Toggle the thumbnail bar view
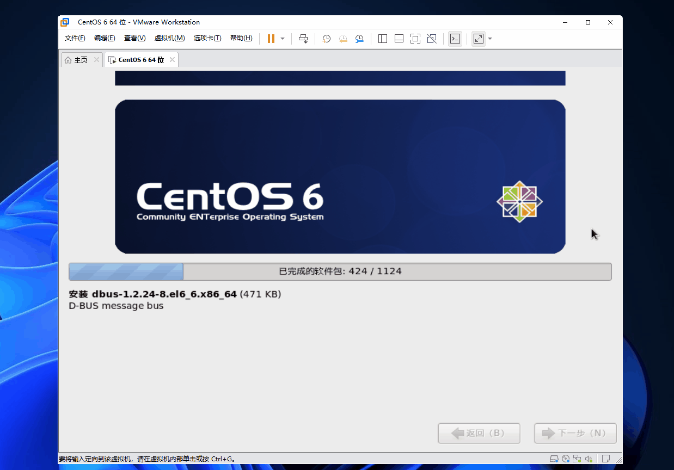The image size is (674, 470). click(399, 39)
